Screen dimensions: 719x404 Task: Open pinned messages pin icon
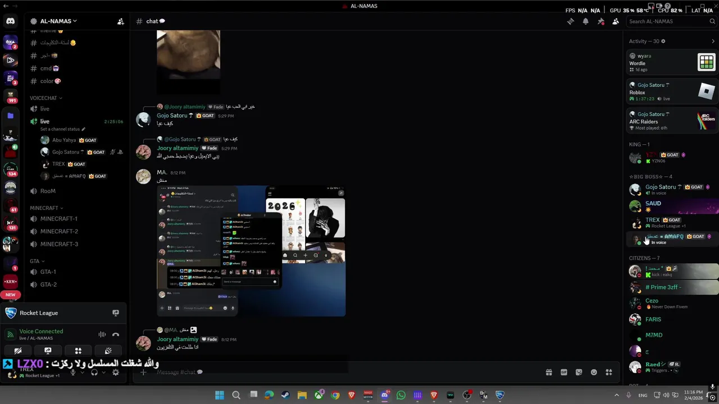[x=600, y=21]
